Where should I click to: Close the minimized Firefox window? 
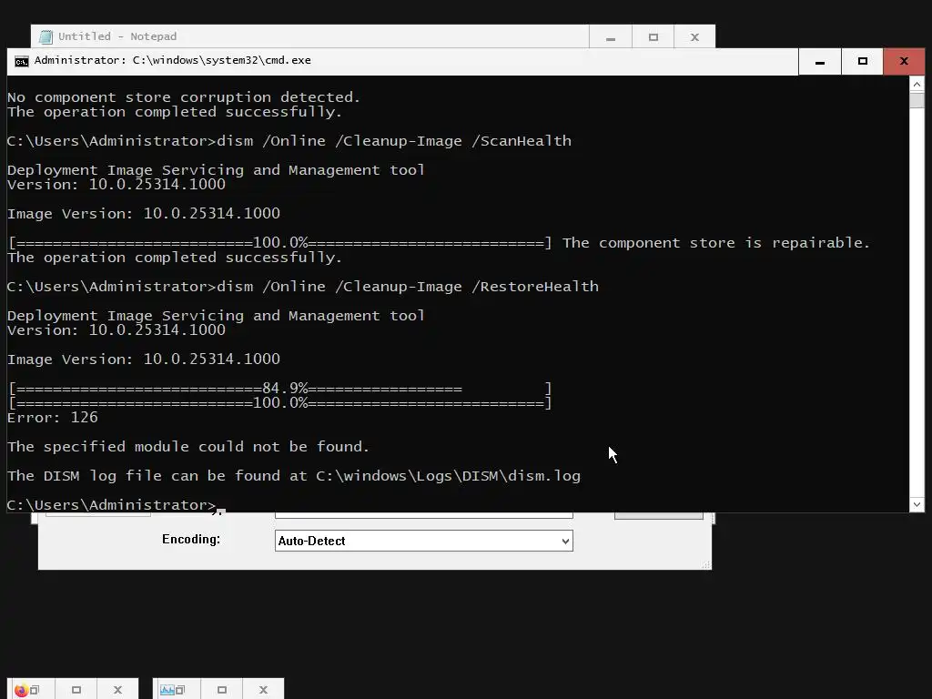(117, 690)
